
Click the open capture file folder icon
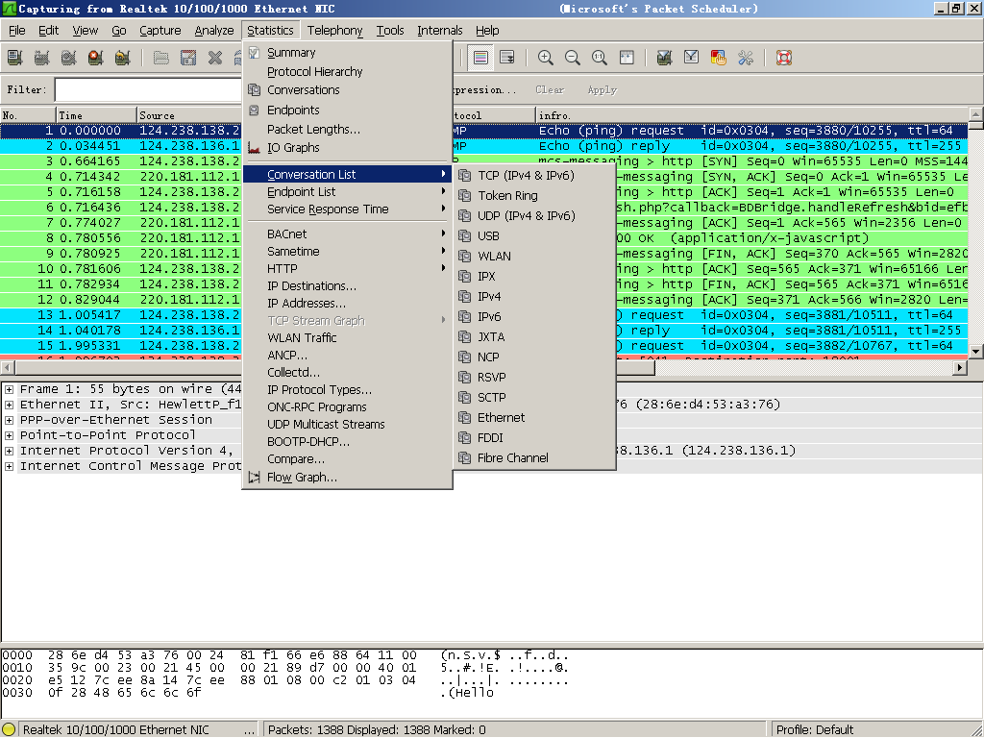click(x=161, y=58)
